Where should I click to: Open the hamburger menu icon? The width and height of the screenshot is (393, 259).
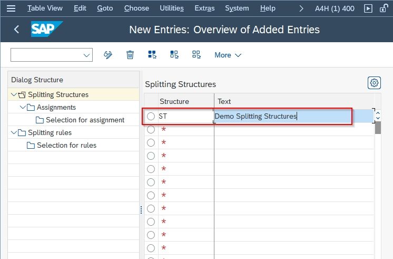click(x=11, y=8)
